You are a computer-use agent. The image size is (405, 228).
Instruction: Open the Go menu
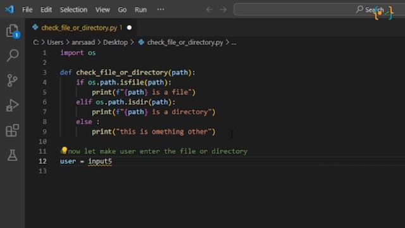pos(122,10)
